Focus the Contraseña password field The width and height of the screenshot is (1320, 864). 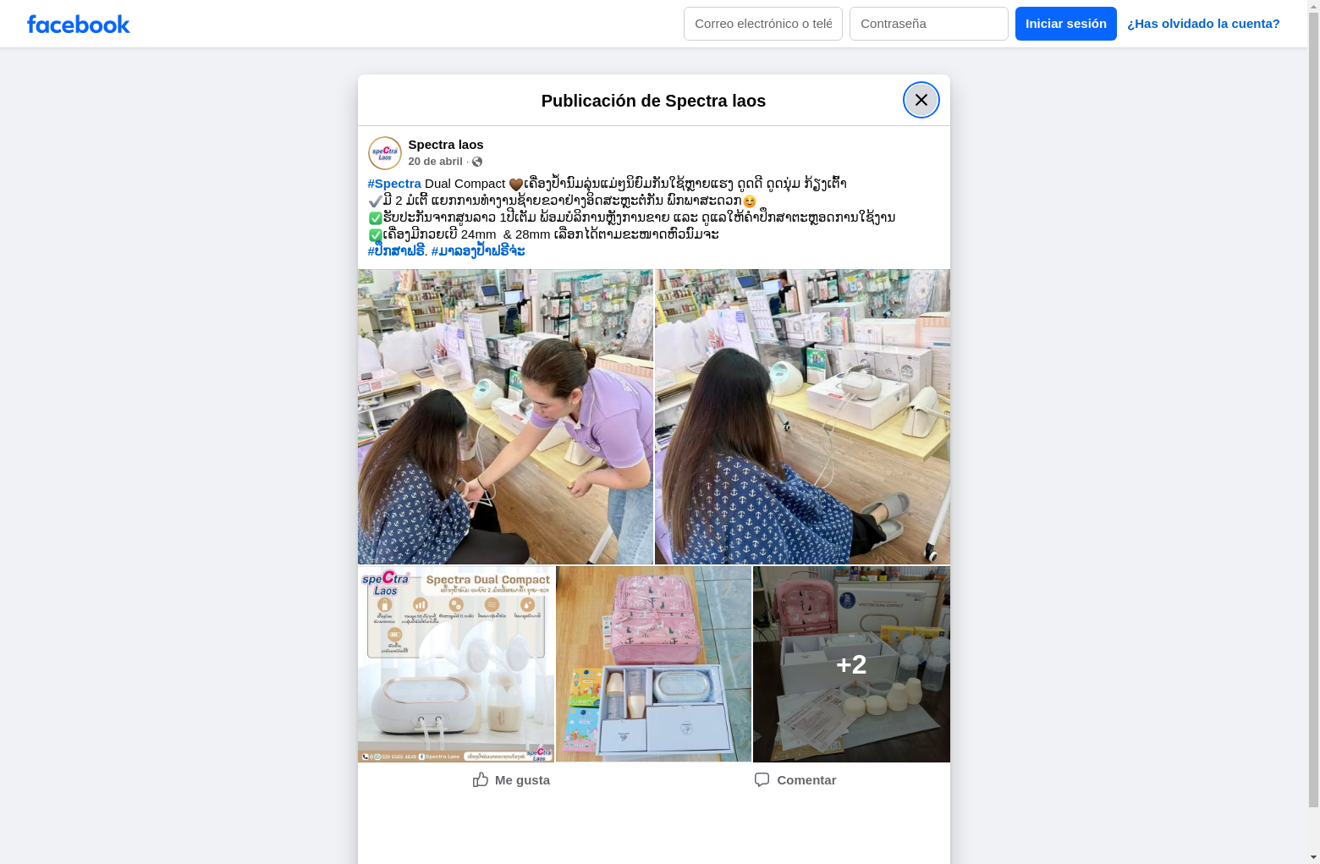tap(929, 24)
